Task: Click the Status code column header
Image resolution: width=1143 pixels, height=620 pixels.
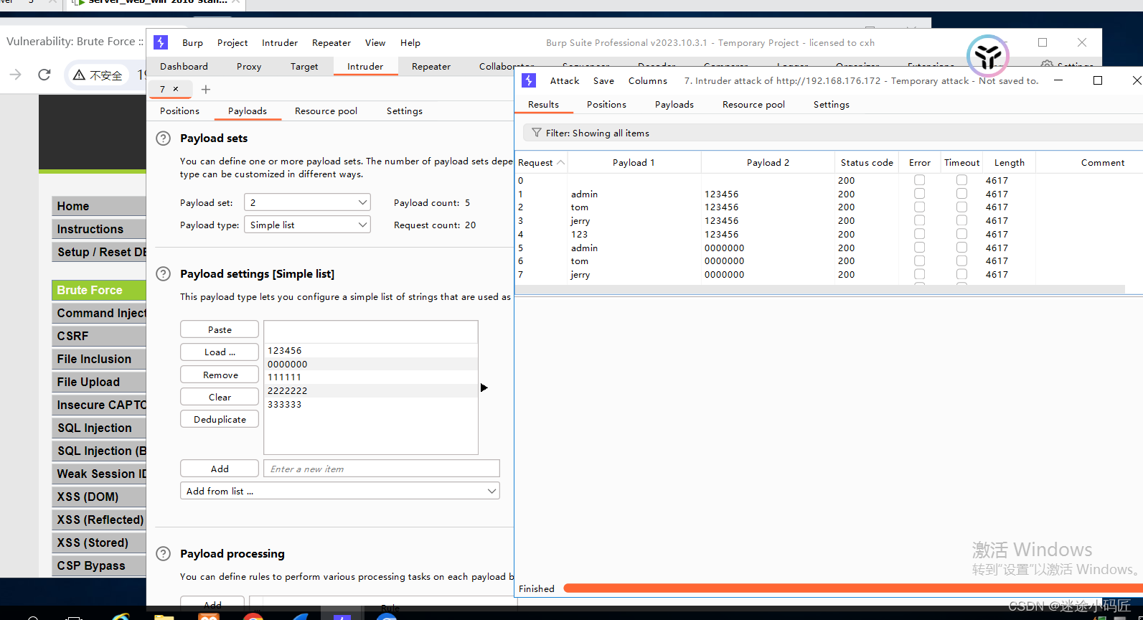Action: 867,163
